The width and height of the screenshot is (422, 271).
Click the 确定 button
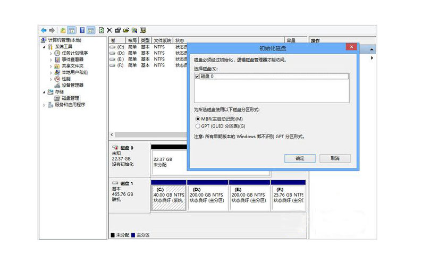(300, 158)
